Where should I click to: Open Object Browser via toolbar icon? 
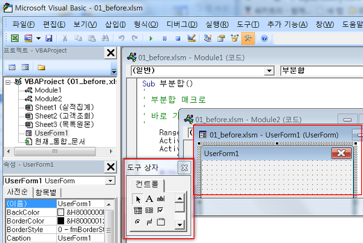click(235, 38)
